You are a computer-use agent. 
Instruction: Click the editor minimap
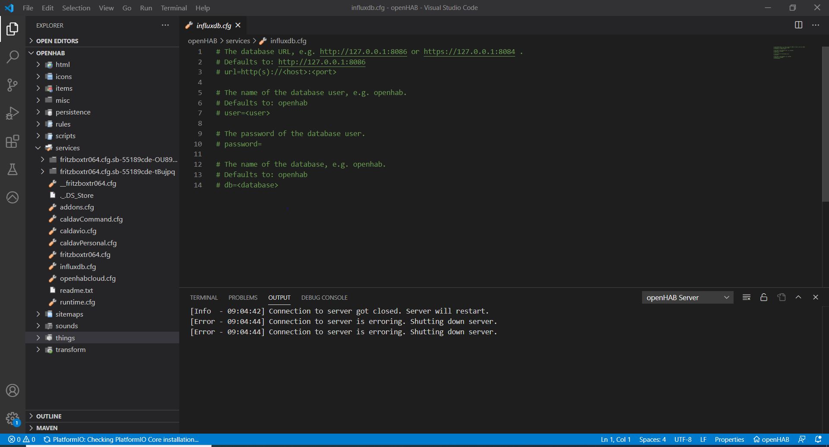[x=789, y=52]
